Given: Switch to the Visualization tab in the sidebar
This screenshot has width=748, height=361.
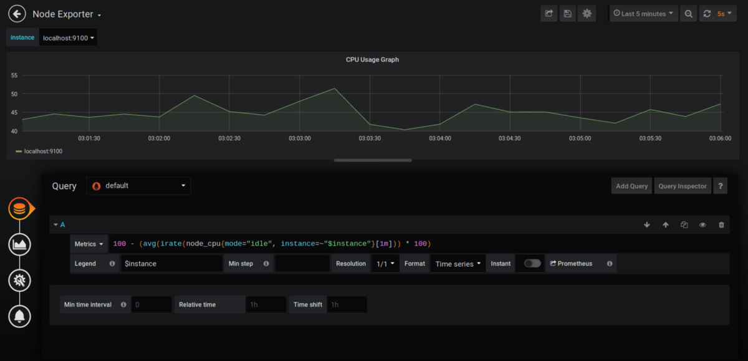Looking at the screenshot, I should click(x=20, y=244).
